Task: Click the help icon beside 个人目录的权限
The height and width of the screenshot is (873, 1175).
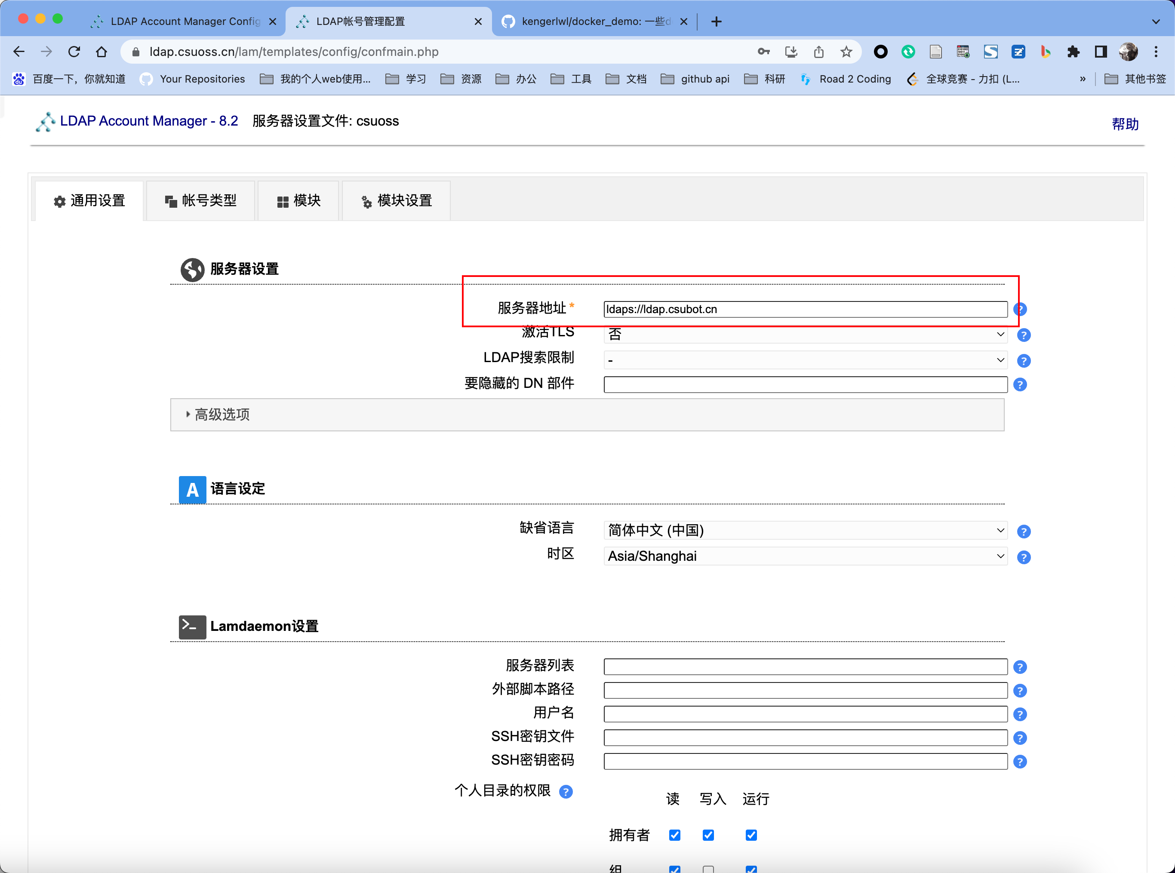Action: 566,792
